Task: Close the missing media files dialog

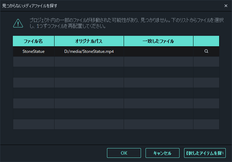Action: (226, 6)
